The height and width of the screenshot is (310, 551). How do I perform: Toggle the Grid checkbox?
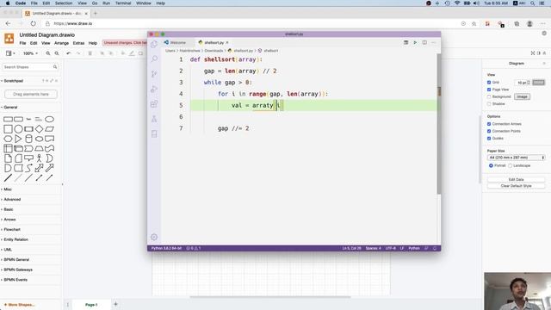pos(489,83)
